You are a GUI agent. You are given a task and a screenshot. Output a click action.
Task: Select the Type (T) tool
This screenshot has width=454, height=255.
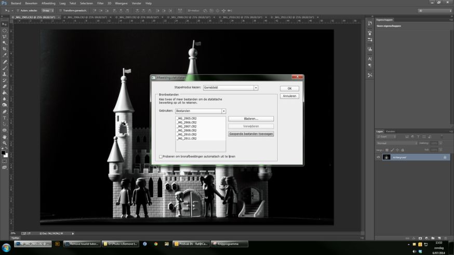tap(5, 118)
